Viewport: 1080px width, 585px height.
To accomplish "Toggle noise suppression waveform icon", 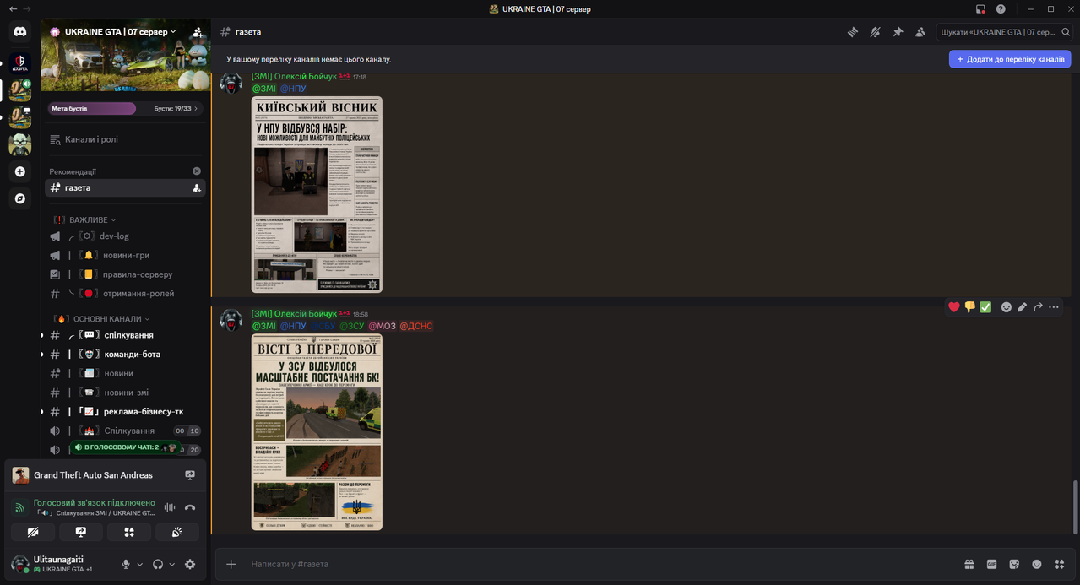I will click(x=170, y=507).
